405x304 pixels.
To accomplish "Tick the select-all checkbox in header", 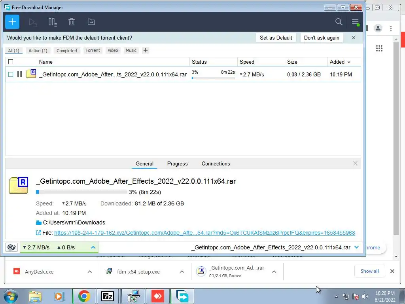I will point(11,62).
